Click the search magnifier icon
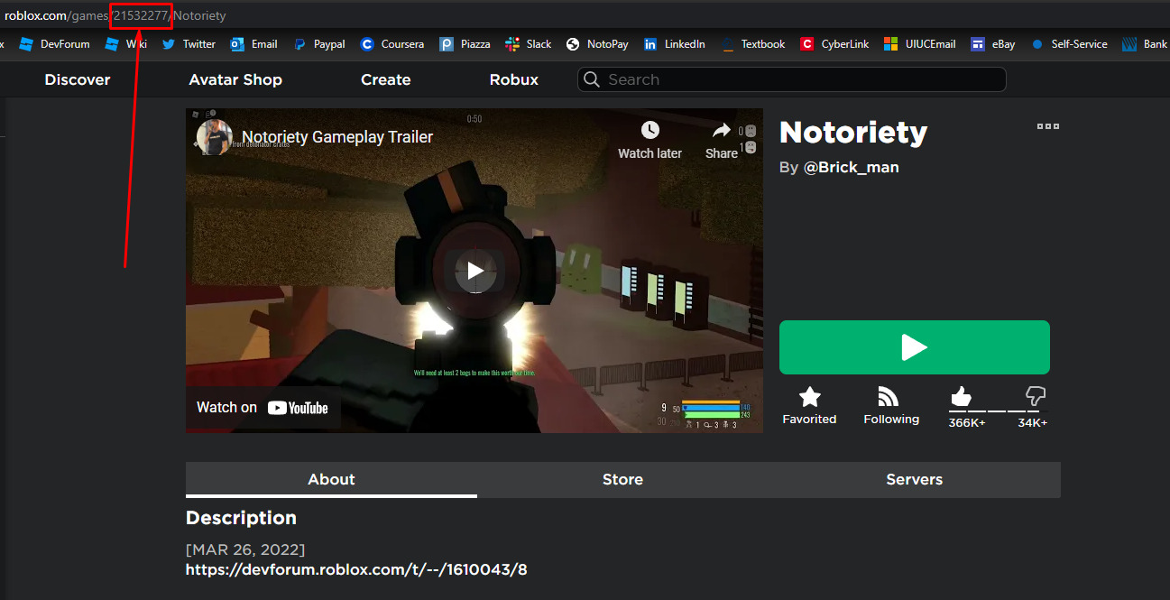 592,79
